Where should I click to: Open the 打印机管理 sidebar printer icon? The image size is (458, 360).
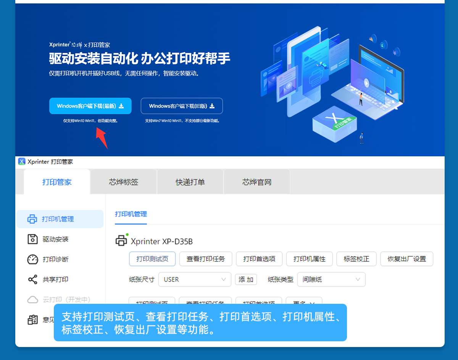32,219
